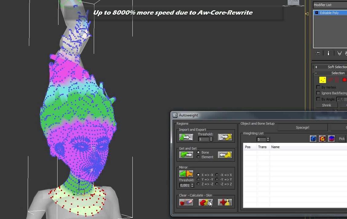Click the Skin icon with red cross
Screen dimensions: 347x219
click(225, 202)
